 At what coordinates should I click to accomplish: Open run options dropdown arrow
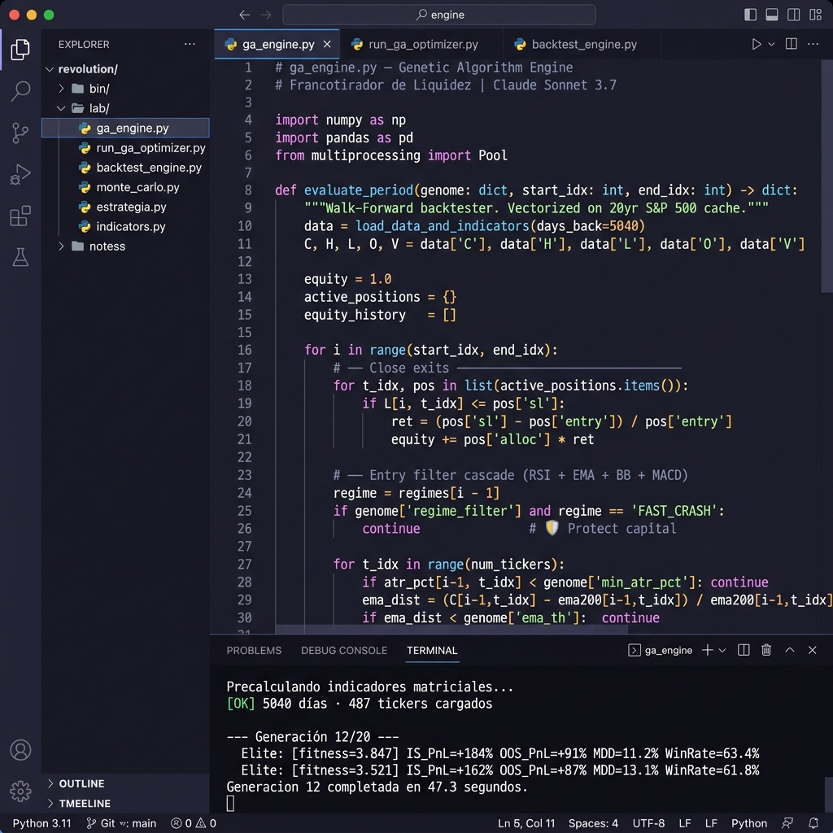(771, 44)
